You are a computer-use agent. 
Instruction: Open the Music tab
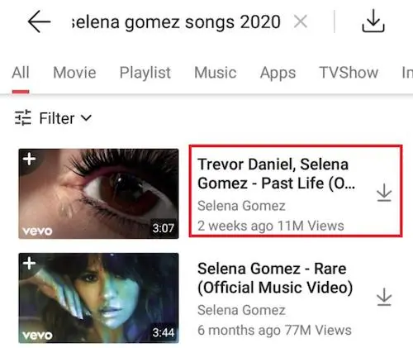[x=216, y=73]
